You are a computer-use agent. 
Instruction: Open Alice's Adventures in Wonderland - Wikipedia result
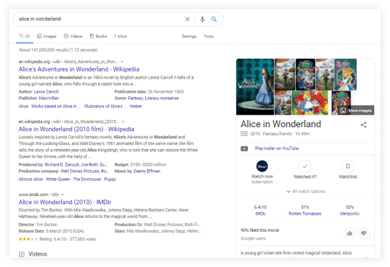pos(79,70)
